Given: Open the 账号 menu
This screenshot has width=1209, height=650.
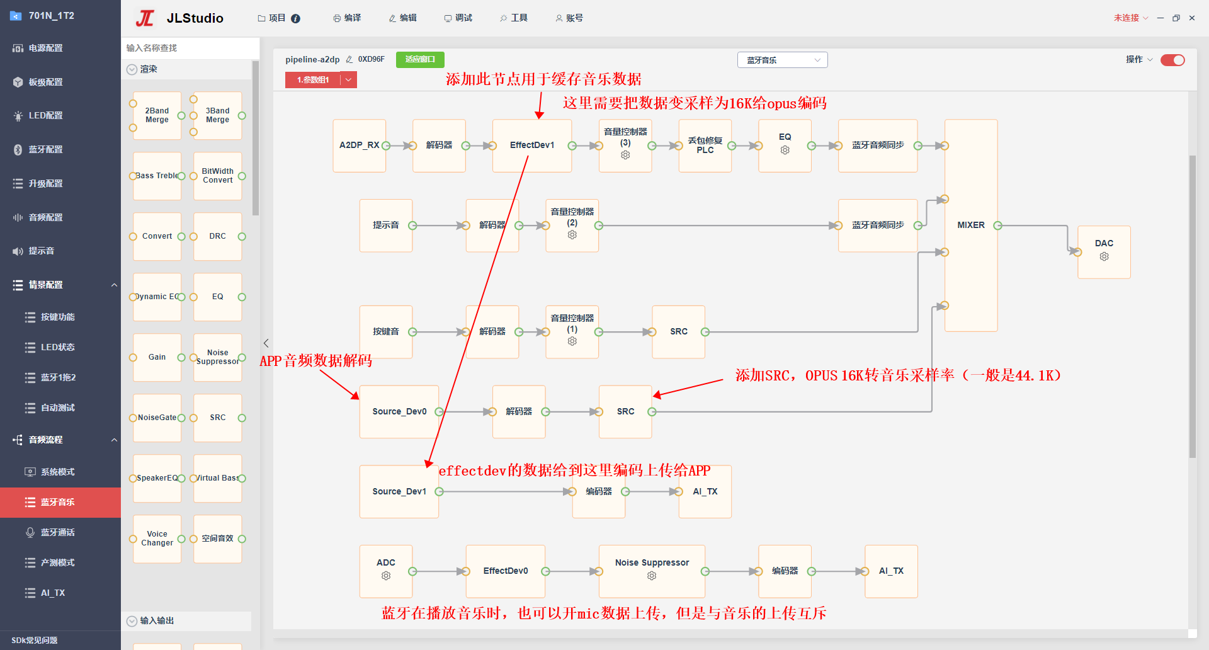Looking at the screenshot, I should (569, 18).
